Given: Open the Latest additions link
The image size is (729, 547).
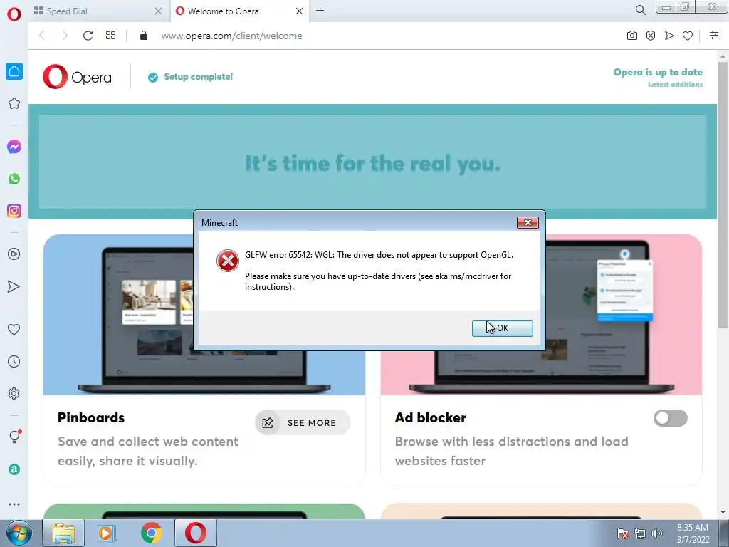Looking at the screenshot, I should (675, 85).
